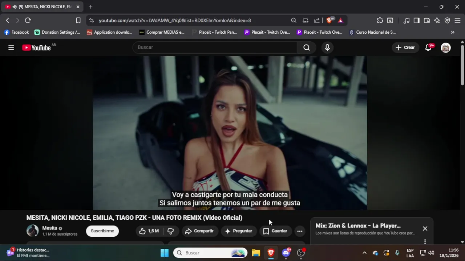Reload the current page
Image resolution: width=465 pixels, height=261 pixels.
click(x=28, y=20)
